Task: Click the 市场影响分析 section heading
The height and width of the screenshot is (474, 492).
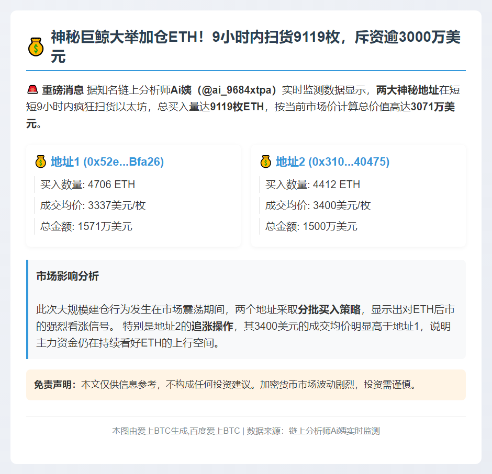Action: (68, 276)
